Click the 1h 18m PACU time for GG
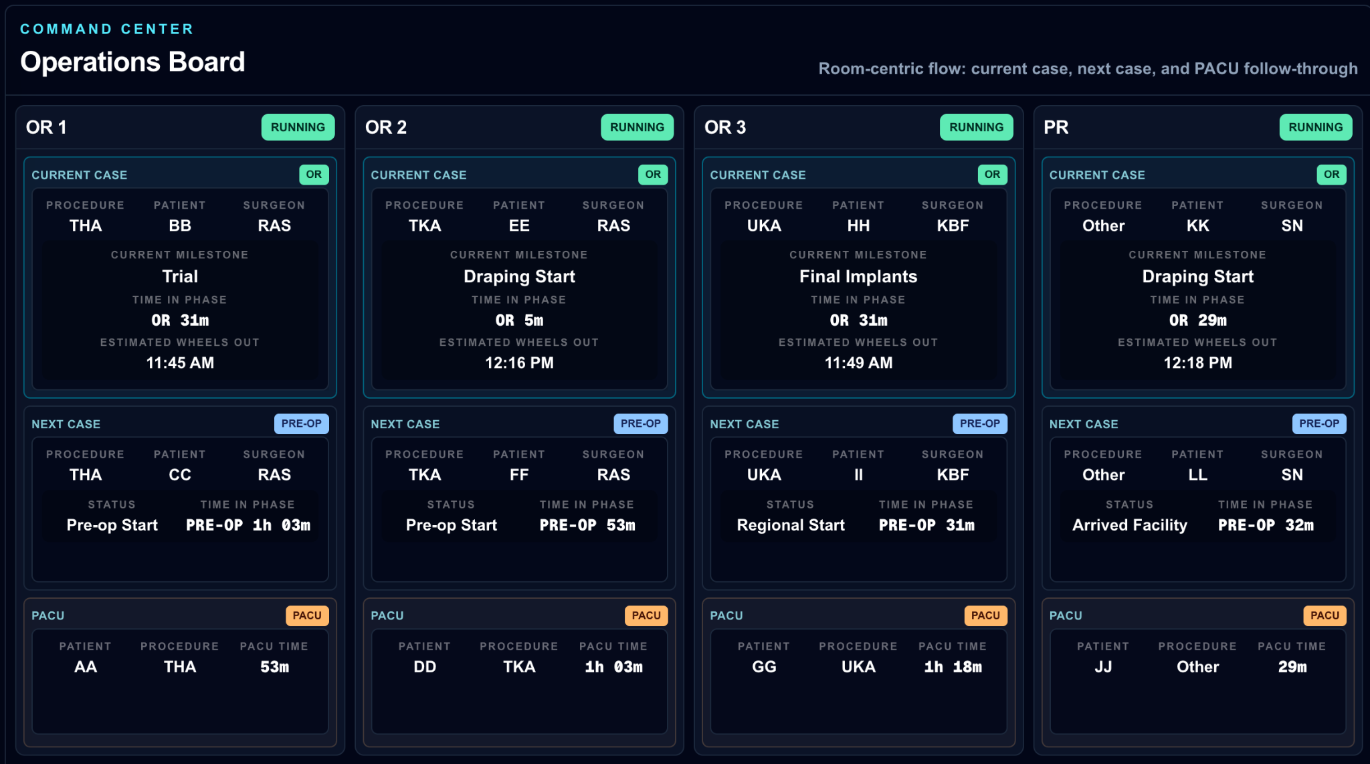This screenshot has height=764, width=1370. [x=953, y=666]
